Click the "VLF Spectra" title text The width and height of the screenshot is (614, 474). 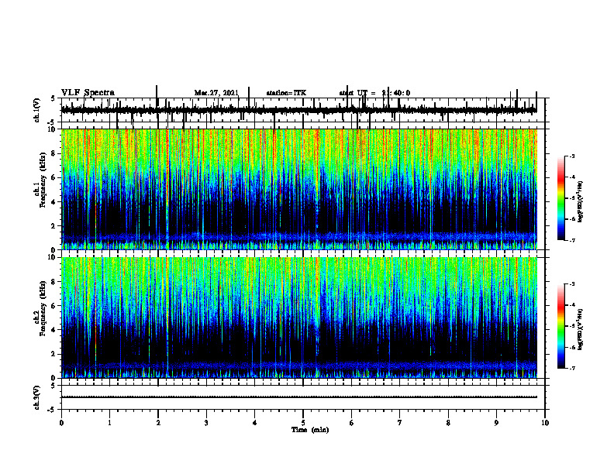88,93
